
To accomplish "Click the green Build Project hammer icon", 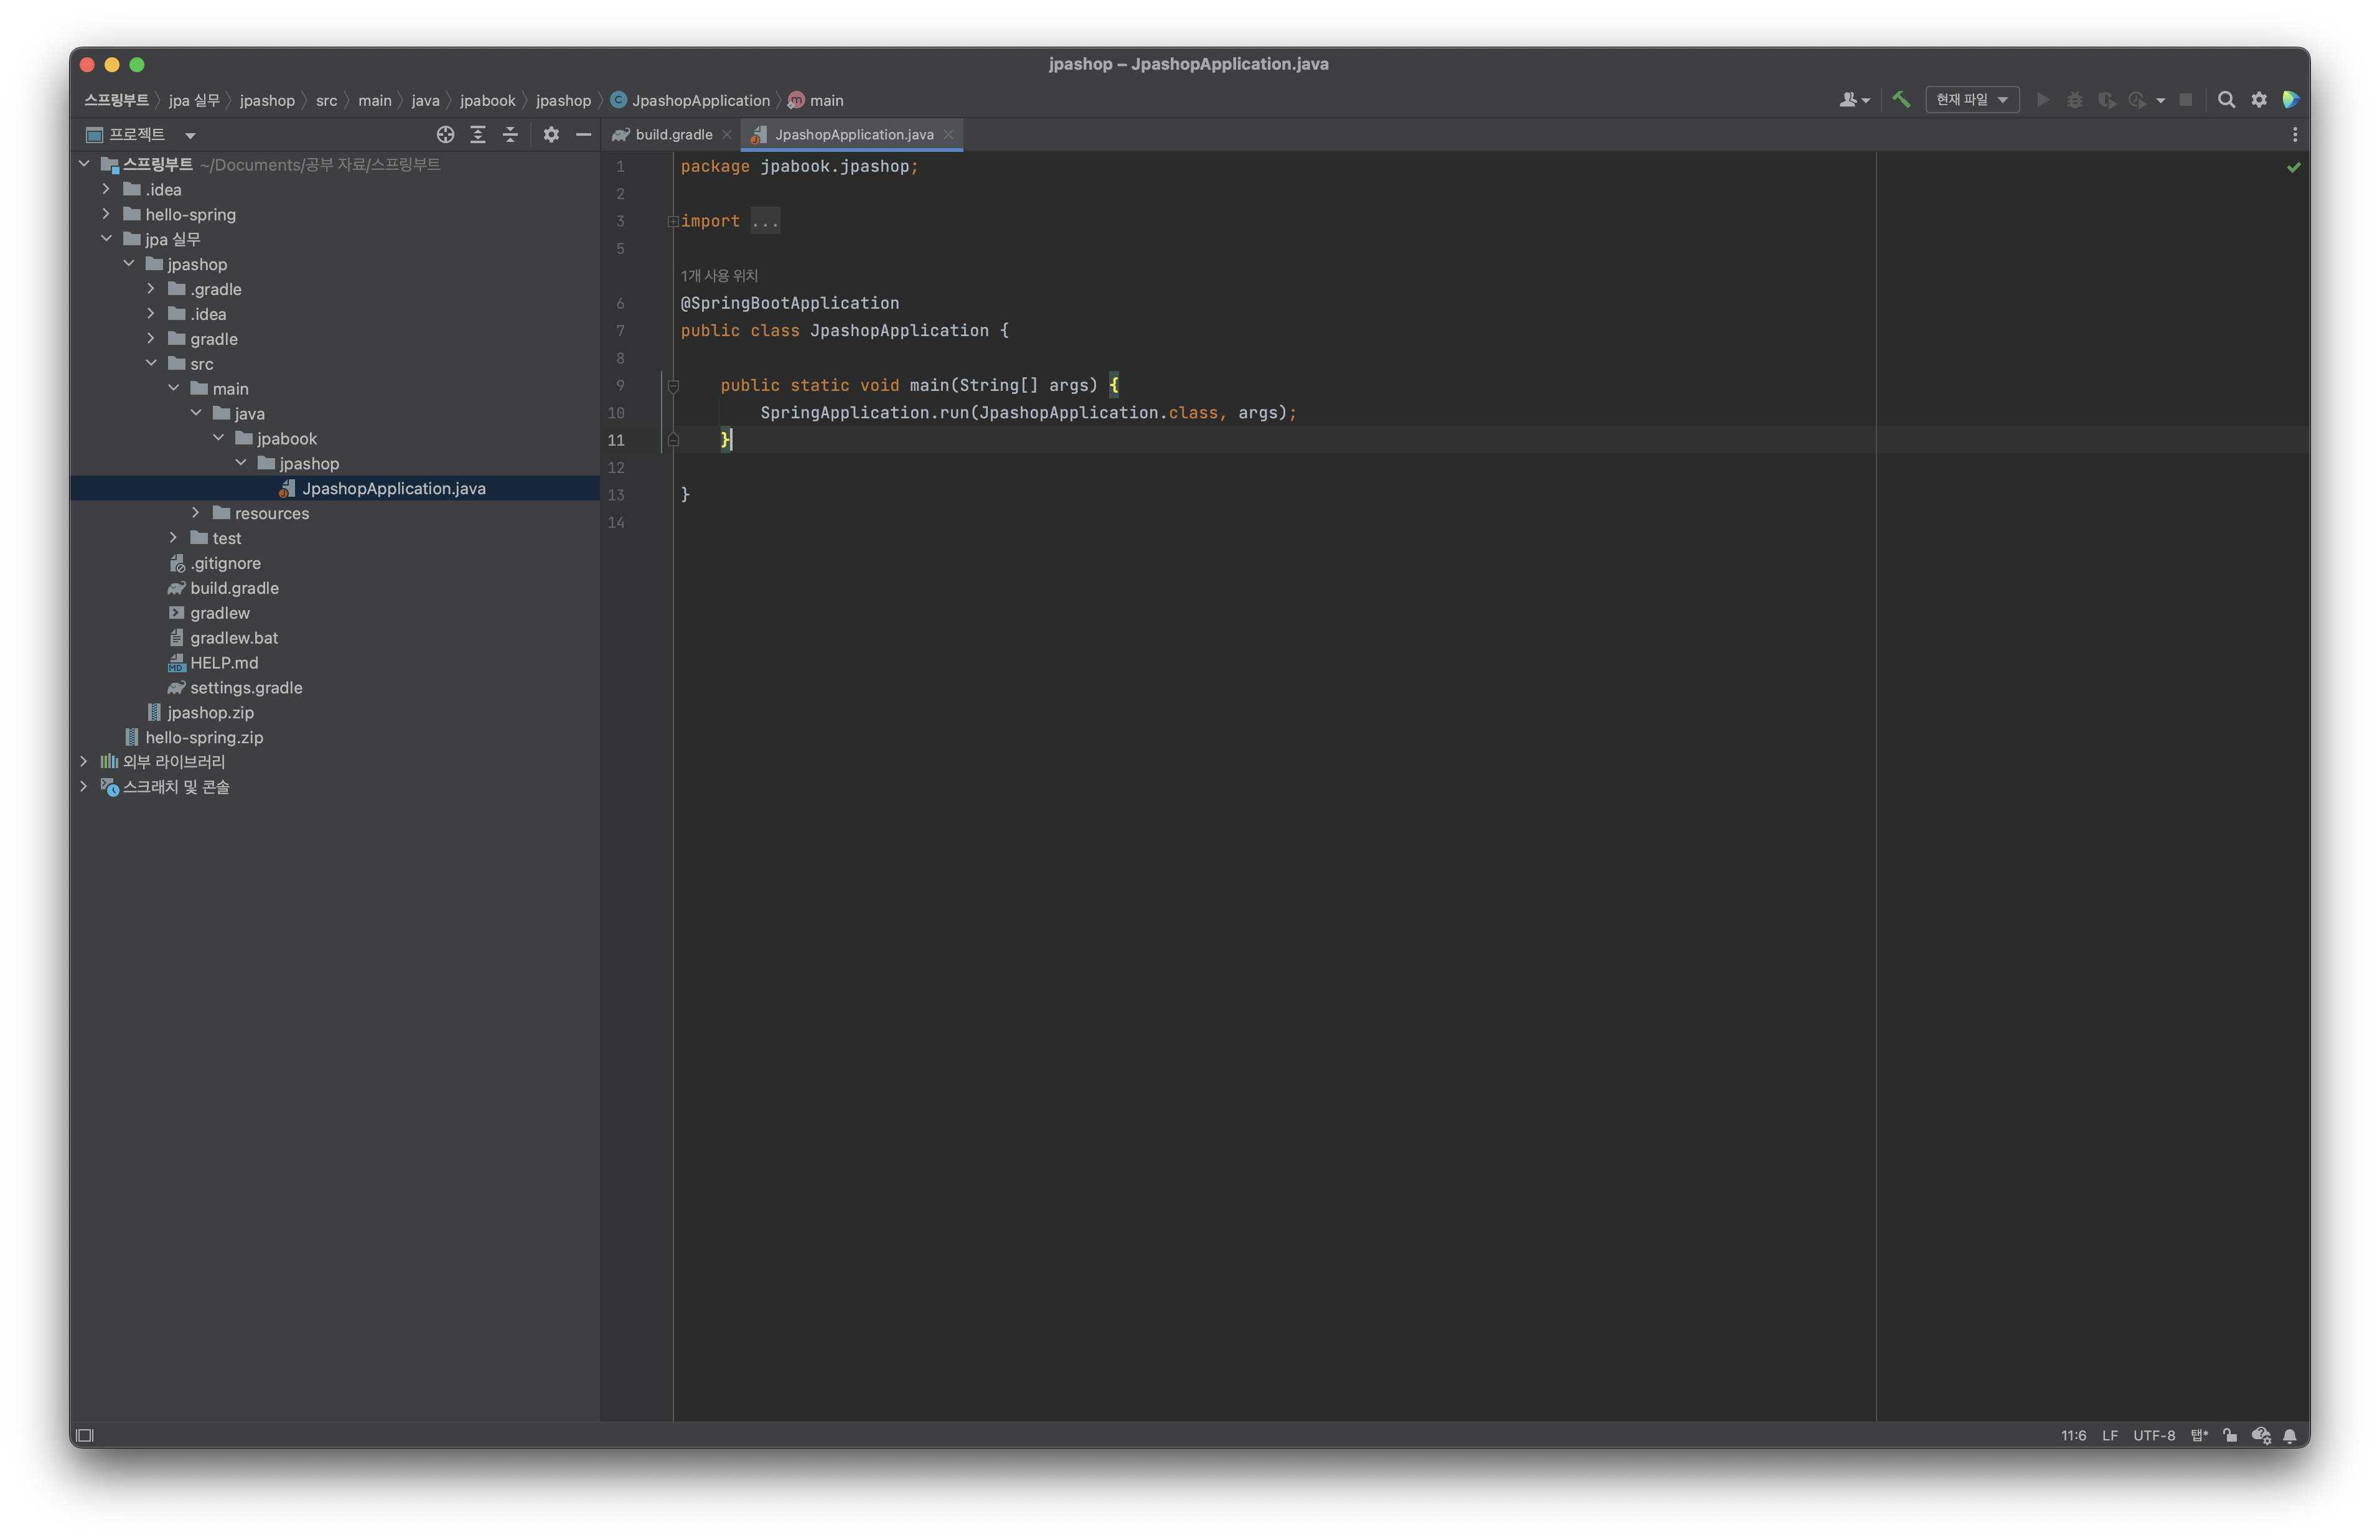I will pos(1901,100).
